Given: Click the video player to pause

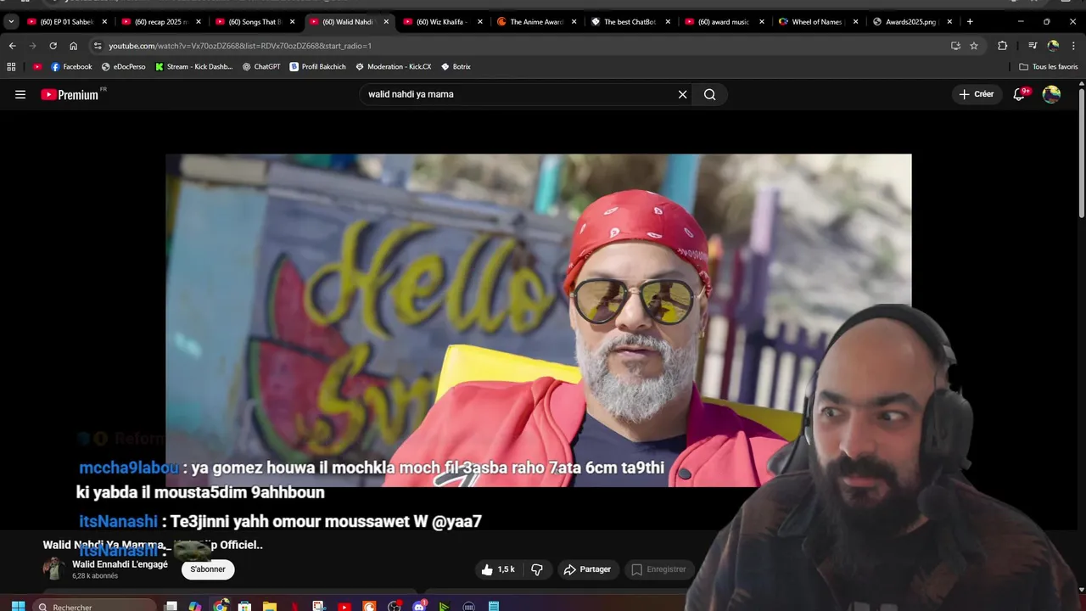Looking at the screenshot, I should point(538,320).
